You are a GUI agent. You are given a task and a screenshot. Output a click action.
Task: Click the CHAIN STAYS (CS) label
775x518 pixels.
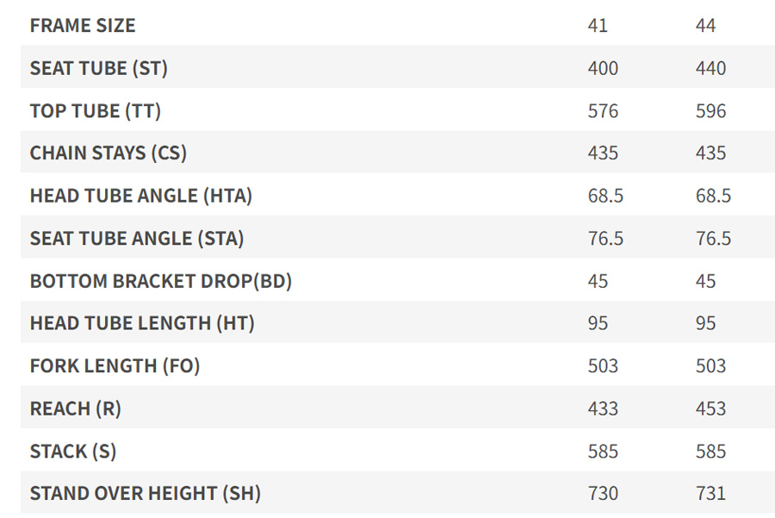click(108, 153)
